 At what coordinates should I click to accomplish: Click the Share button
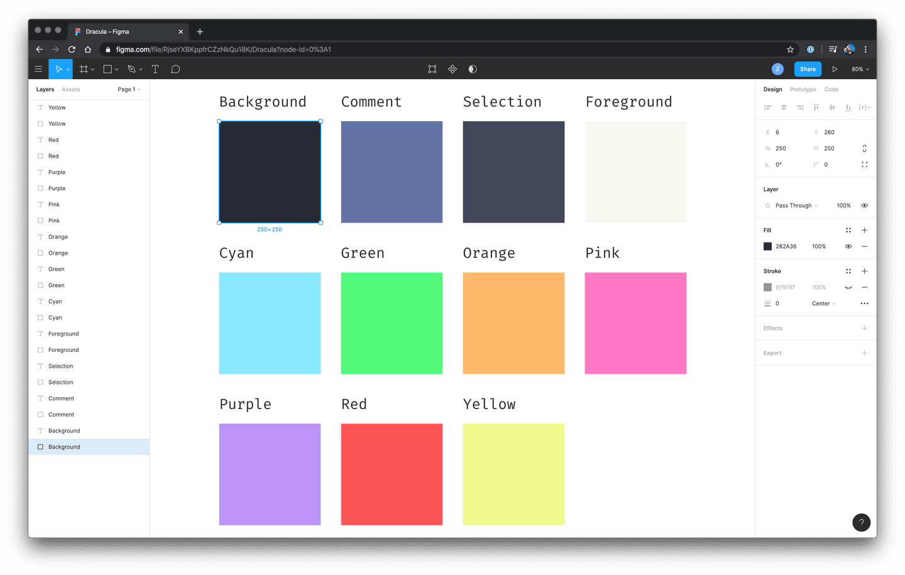coord(808,68)
